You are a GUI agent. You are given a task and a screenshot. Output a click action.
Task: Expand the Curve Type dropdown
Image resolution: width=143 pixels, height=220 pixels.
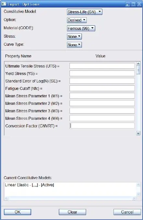[x=74, y=45]
